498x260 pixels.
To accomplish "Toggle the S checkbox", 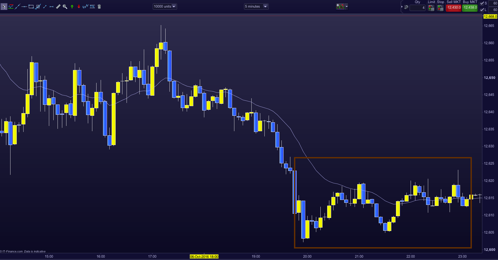I will click(x=482, y=3).
